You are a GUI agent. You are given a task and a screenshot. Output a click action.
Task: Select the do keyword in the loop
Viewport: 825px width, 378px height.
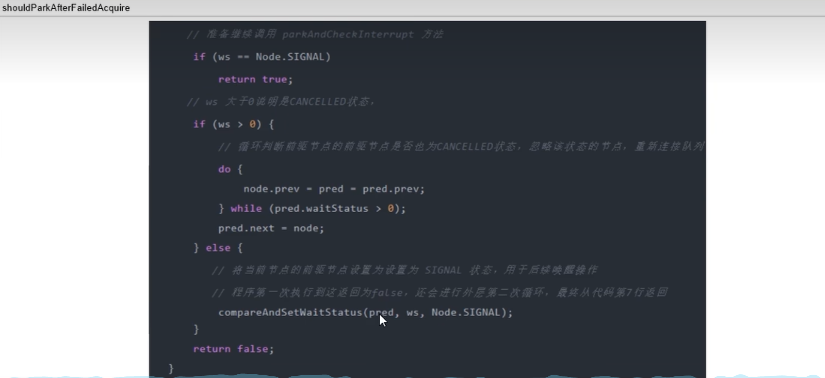point(224,169)
